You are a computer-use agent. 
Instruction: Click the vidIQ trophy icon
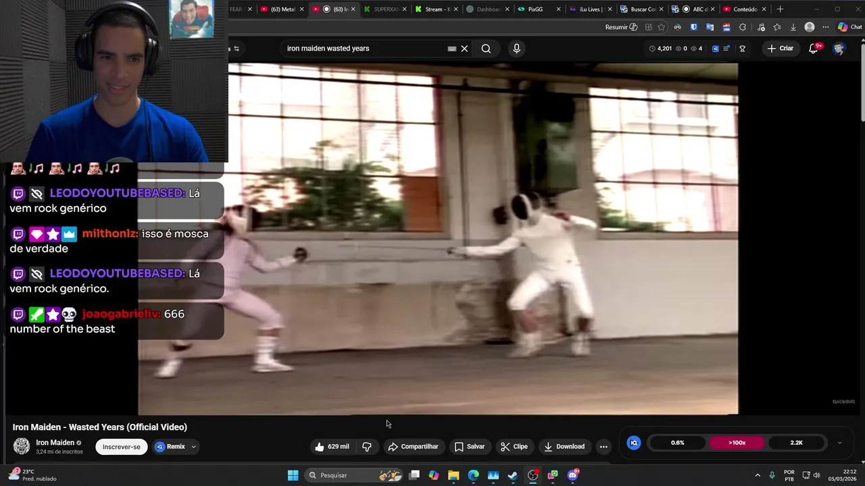tap(742, 49)
